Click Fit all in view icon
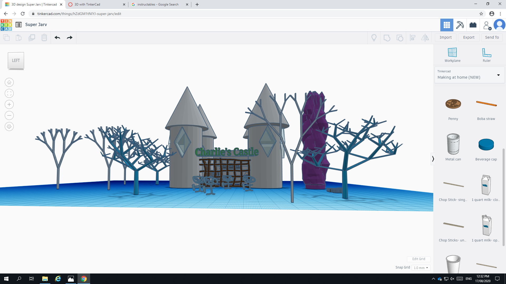Screen dimensions: 506x284 tap(9, 93)
